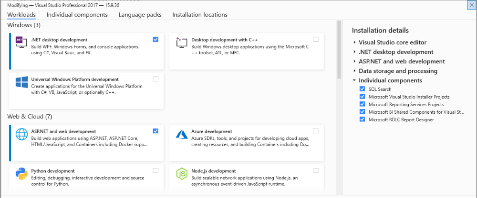Click Universal Windows Platform development title
The image size is (477, 198).
(x=75, y=79)
